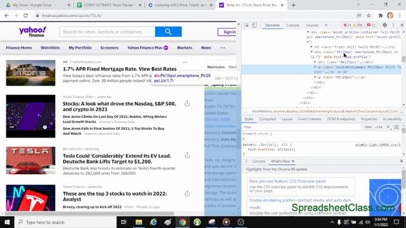Click the blue search magnifier button
This screenshot has height=228, width=406.
pos(168,32)
